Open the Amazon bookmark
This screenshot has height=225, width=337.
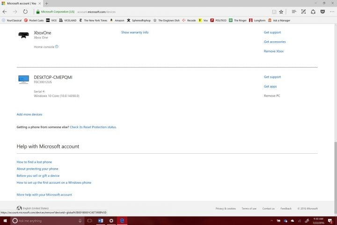[x=117, y=21]
